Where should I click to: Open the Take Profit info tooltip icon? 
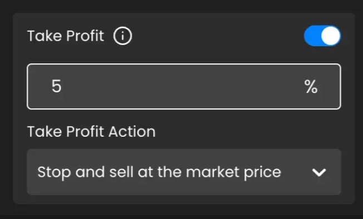(122, 36)
